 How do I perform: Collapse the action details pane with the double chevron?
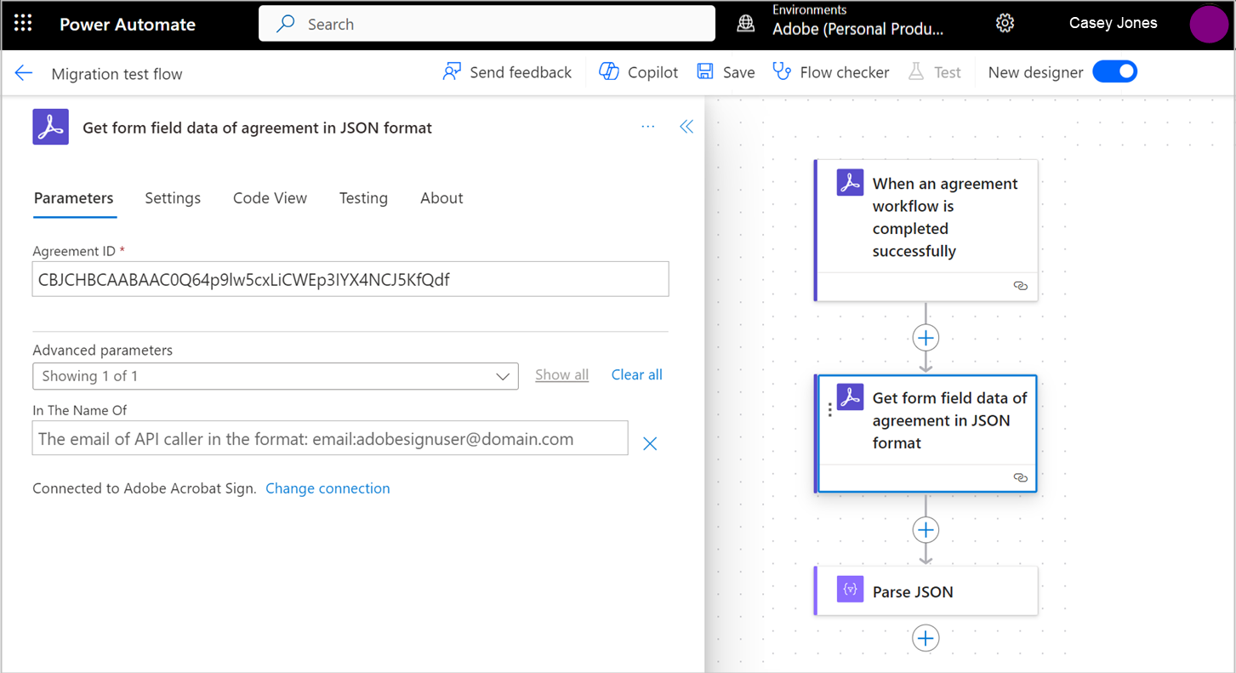click(686, 126)
